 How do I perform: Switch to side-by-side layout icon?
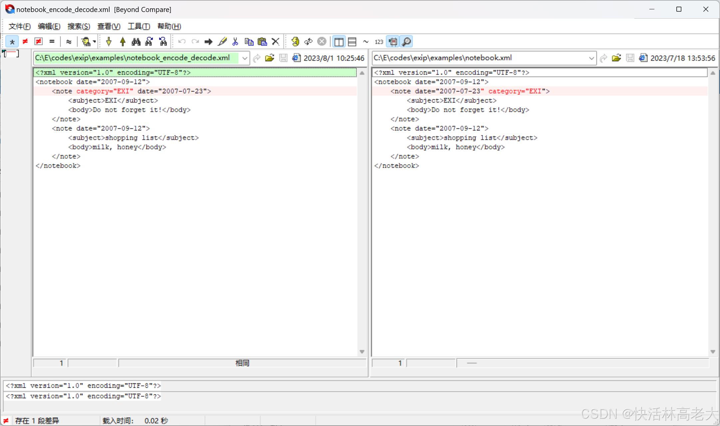339,42
